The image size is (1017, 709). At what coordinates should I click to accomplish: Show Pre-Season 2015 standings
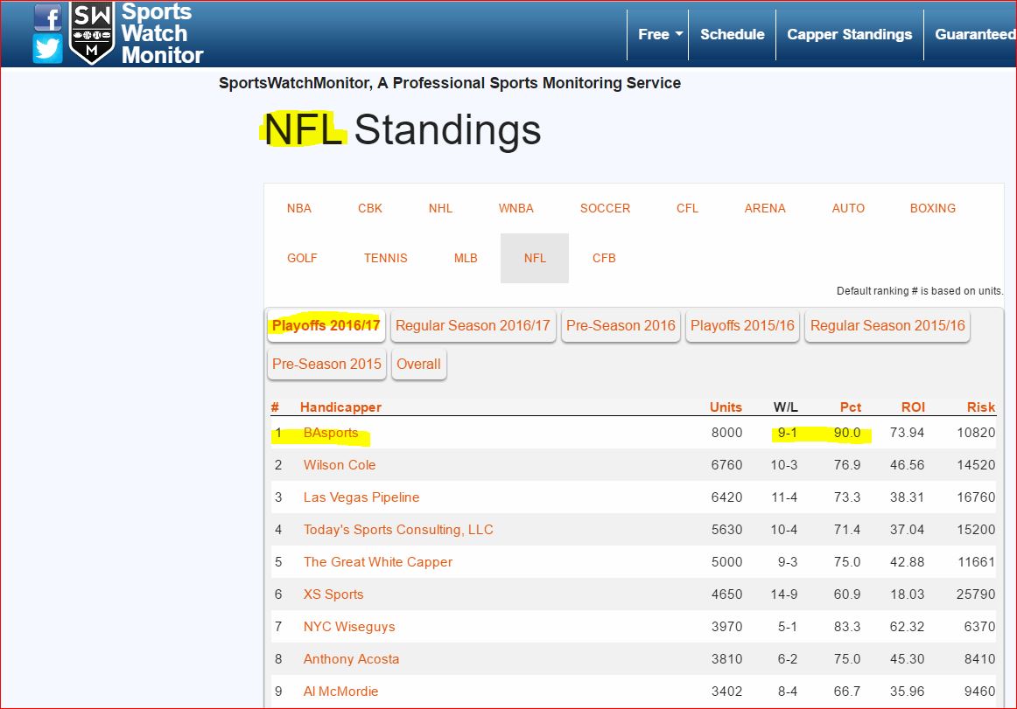[x=327, y=365]
